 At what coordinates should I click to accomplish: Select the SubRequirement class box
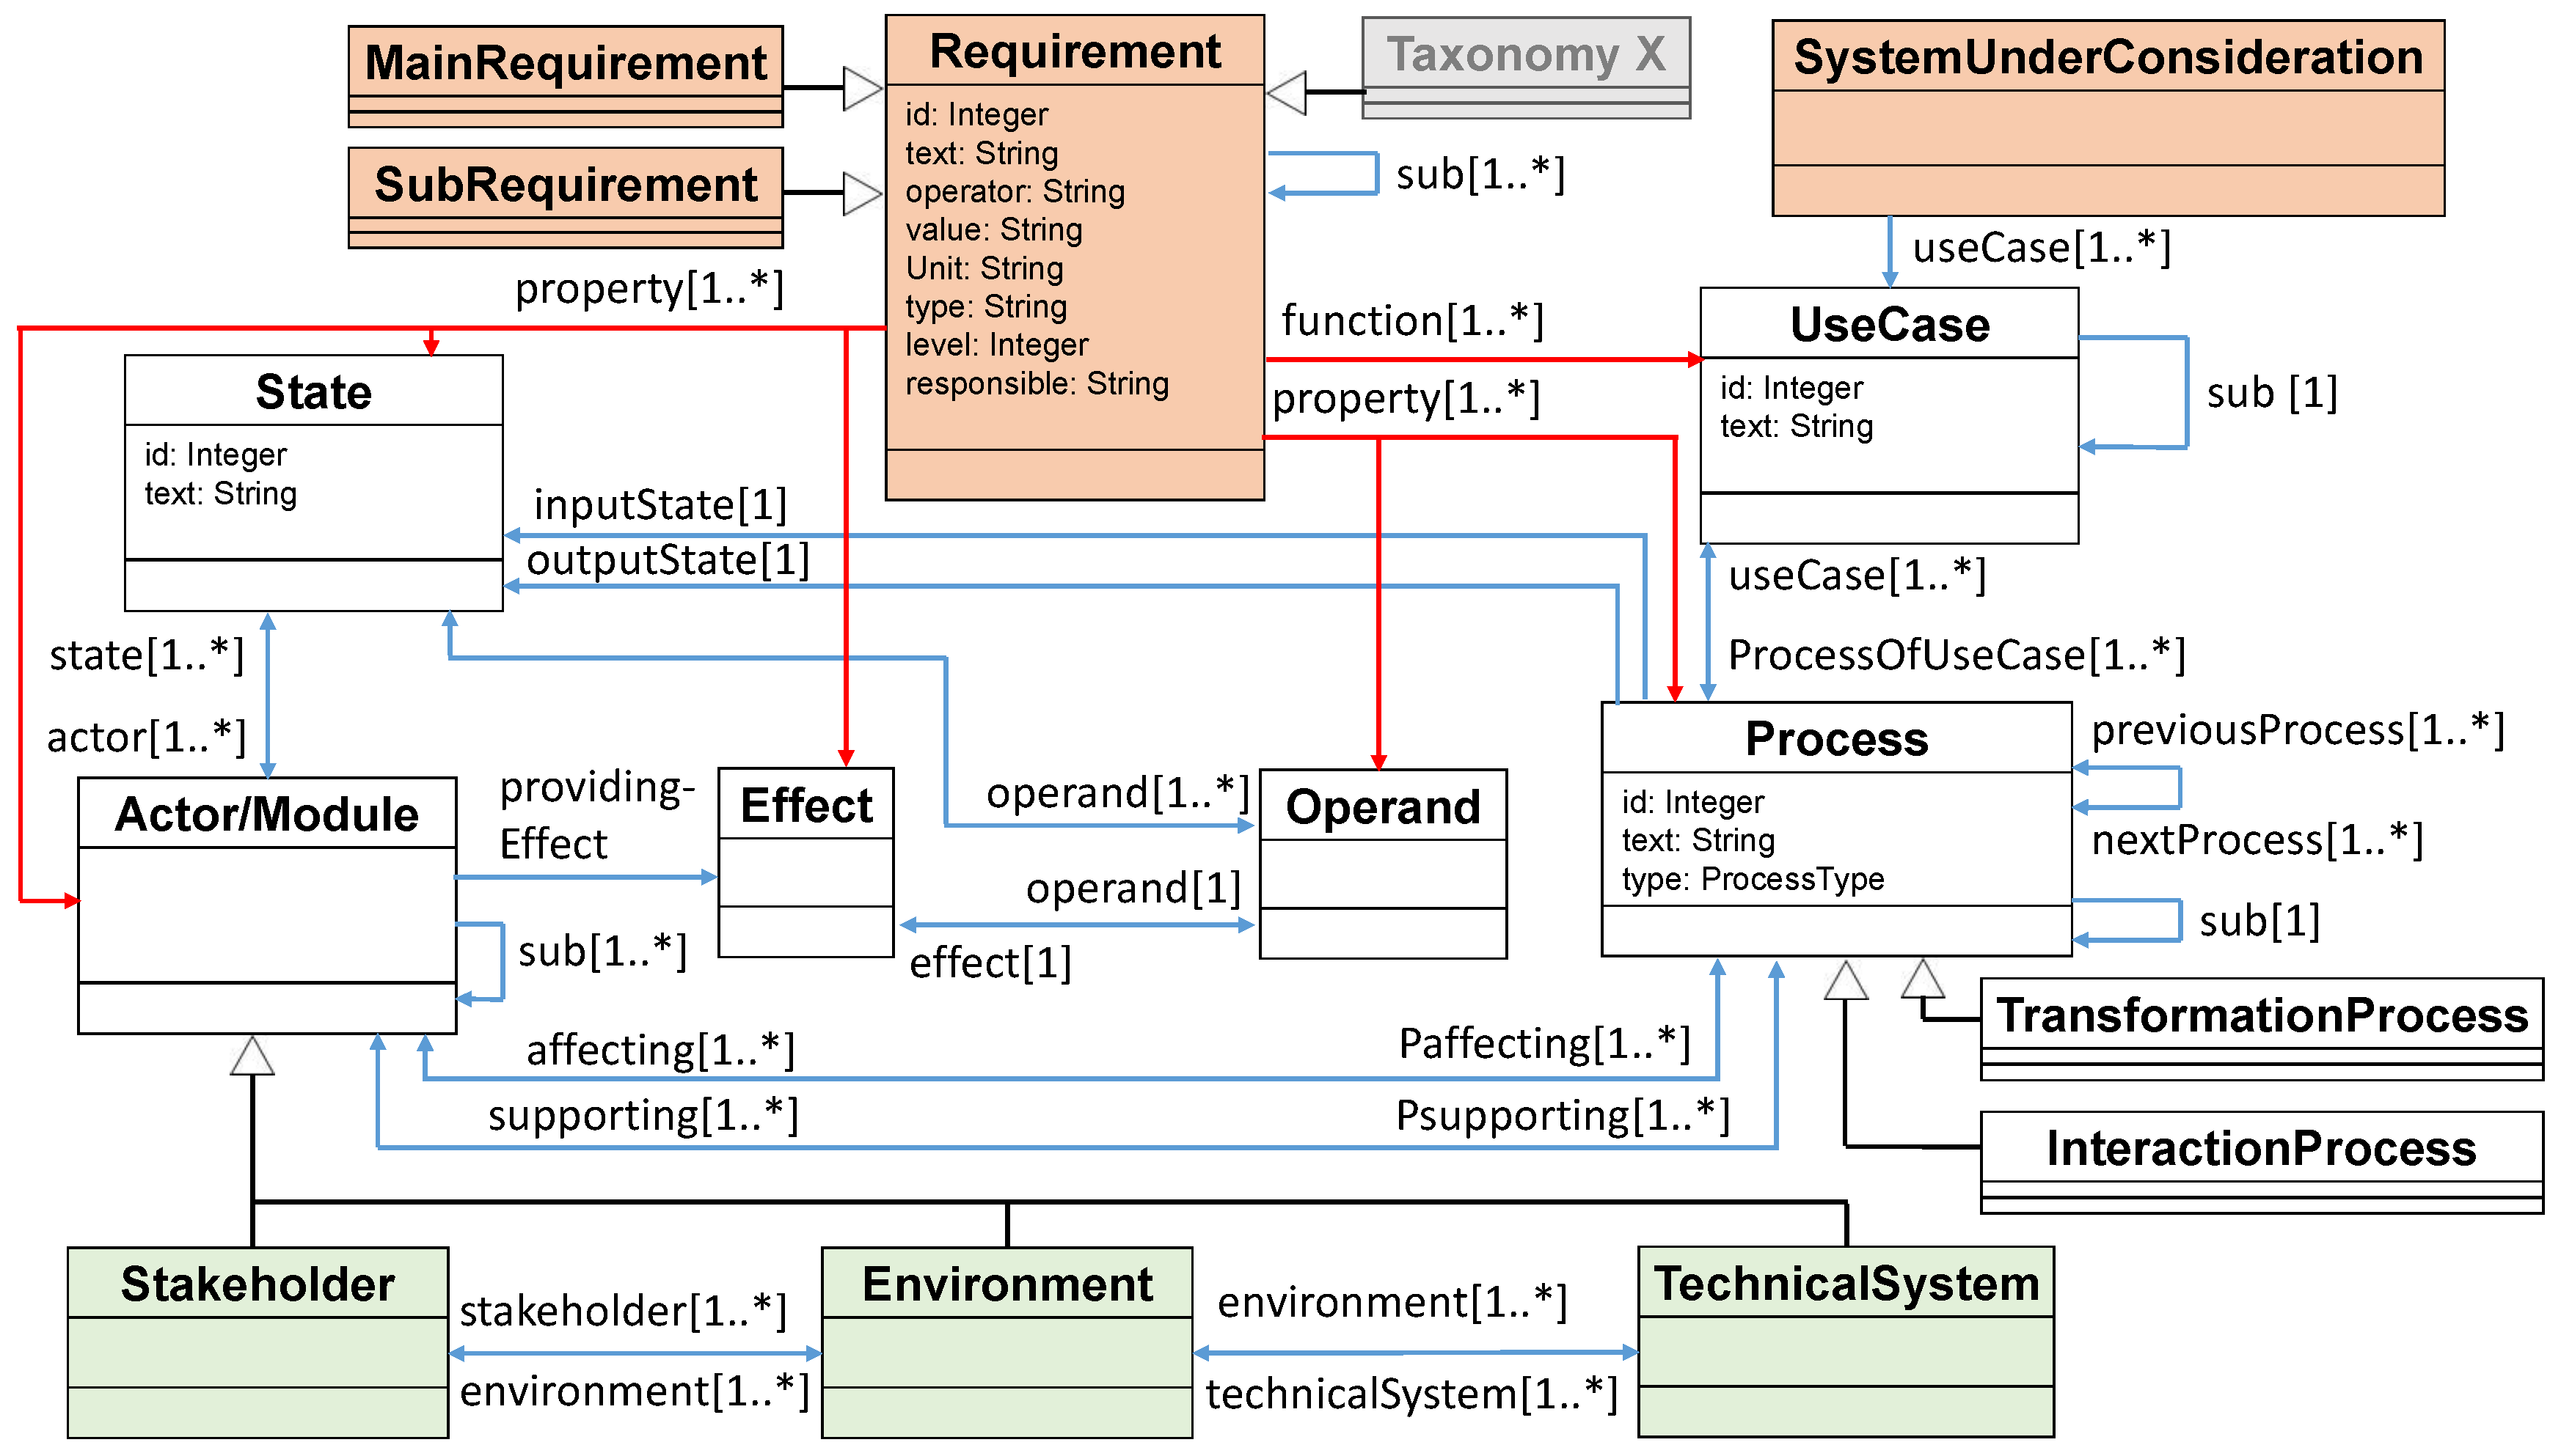[x=565, y=185]
